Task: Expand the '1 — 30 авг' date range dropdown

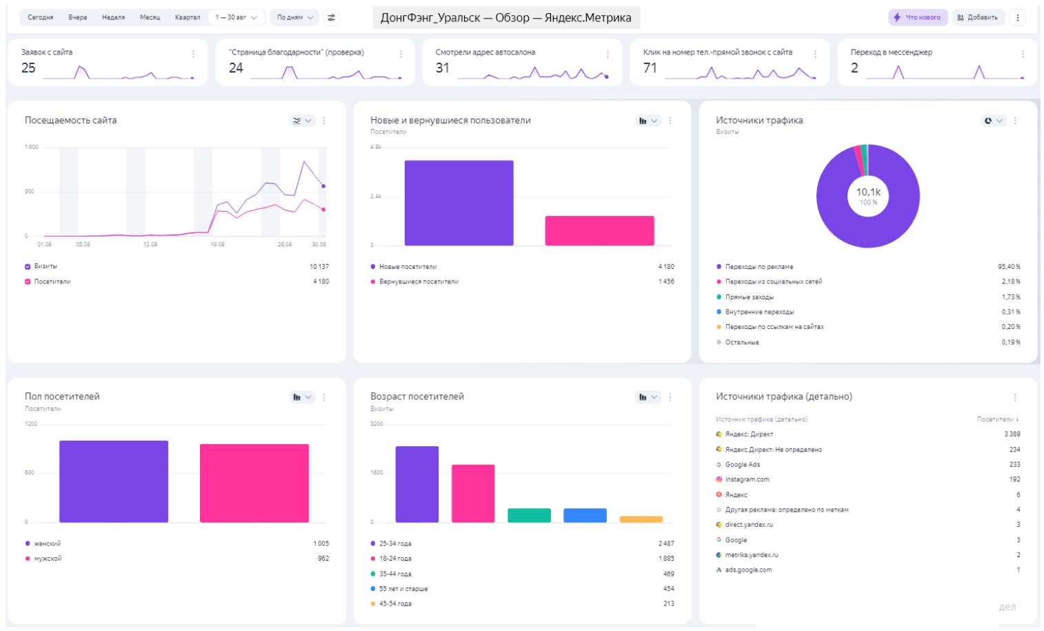Action: pyautogui.click(x=235, y=17)
